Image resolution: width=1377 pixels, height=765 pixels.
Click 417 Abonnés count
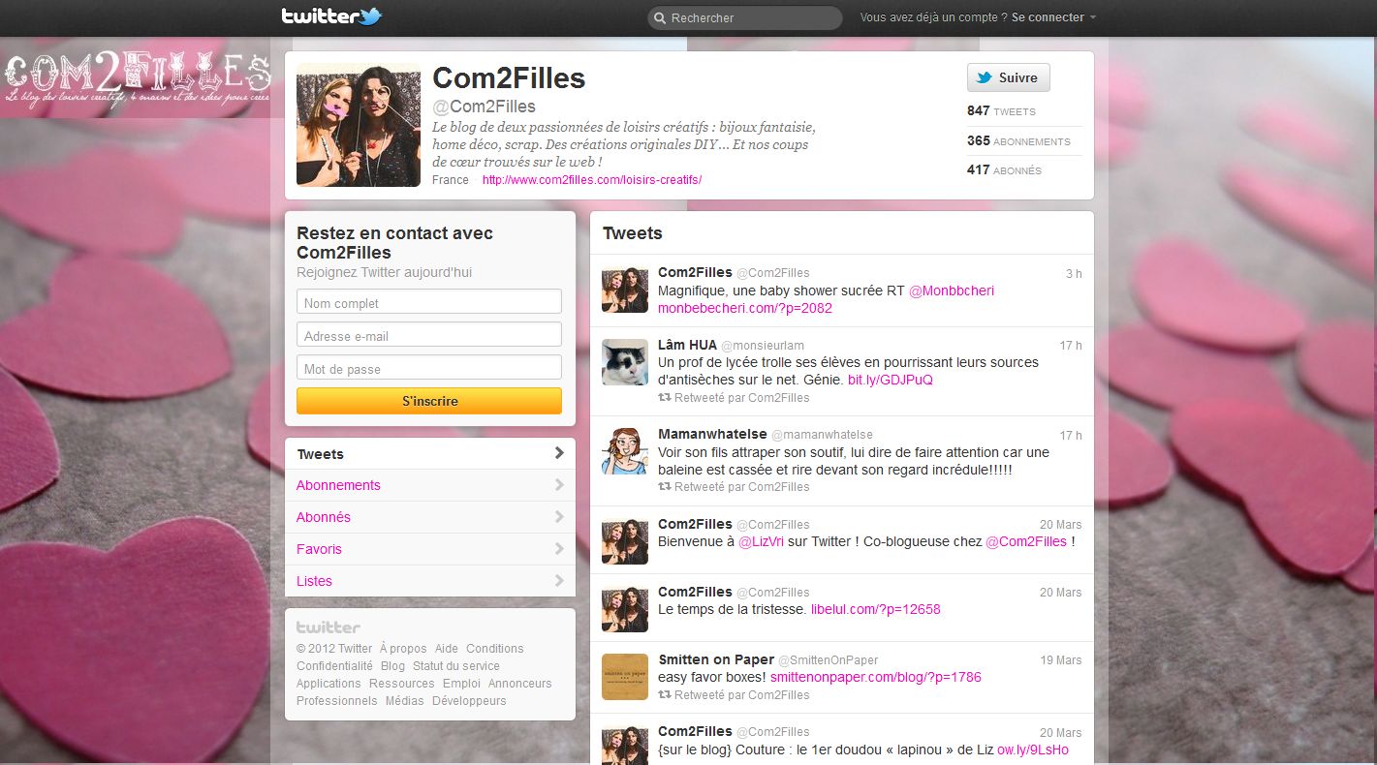(x=1004, y=170)
